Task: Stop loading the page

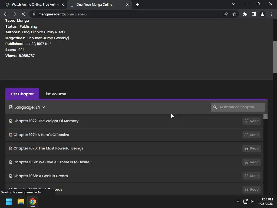Action: [23, 14]
